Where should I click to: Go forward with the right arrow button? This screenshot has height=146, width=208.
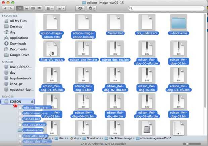(11, 8)
